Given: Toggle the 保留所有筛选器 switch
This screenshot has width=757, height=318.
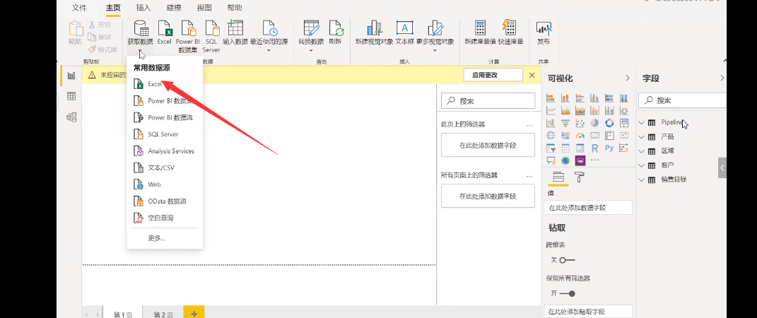Looking at the screenshot, I should pyautogui.click(x=567, y=293).
